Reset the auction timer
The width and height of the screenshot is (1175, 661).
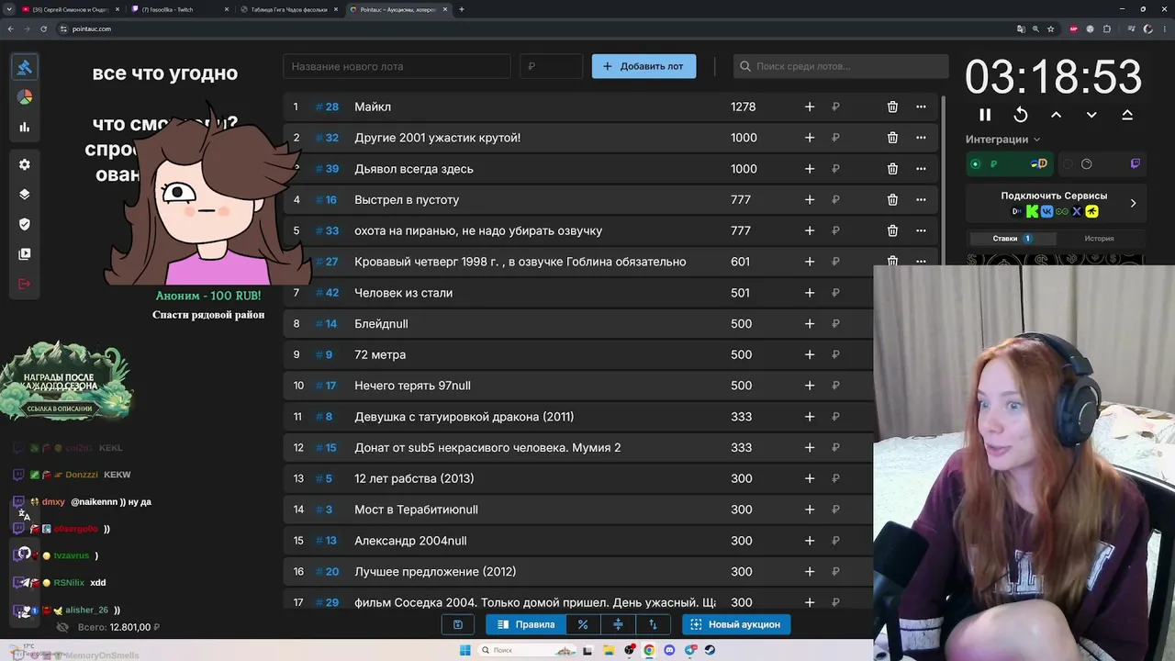(x=1020, y=115)
